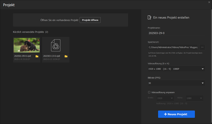Close the Projekt dialog
212x124 pixels.
[x=208, y=3]
